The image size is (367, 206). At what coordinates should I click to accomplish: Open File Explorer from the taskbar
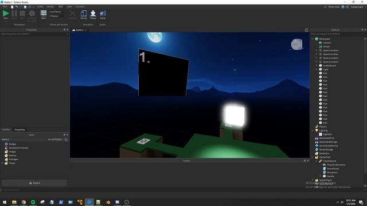(x=14, y=202)
